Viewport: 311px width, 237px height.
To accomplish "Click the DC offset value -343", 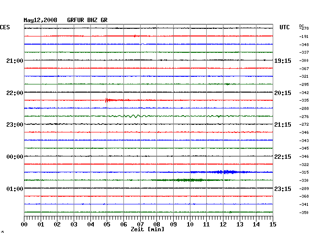I will point(304,141).
